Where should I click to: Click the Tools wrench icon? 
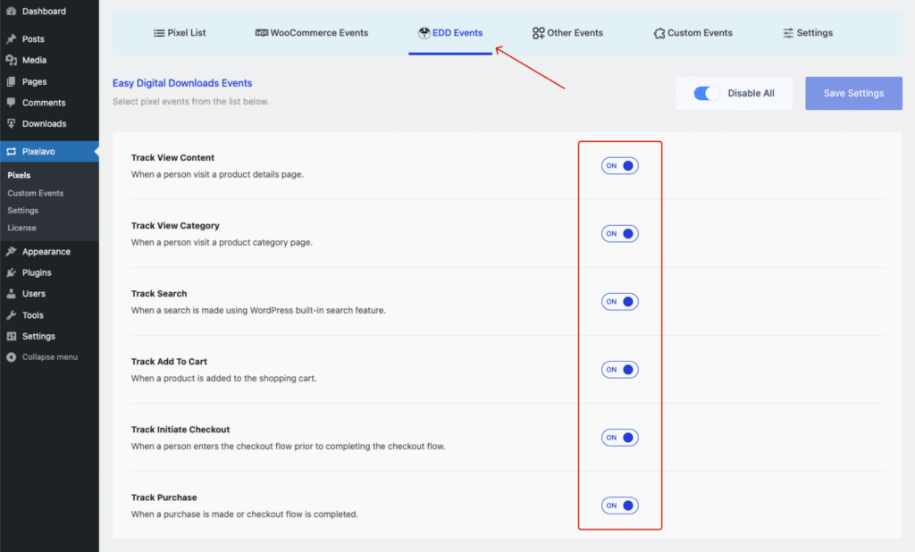click(11, 315)
